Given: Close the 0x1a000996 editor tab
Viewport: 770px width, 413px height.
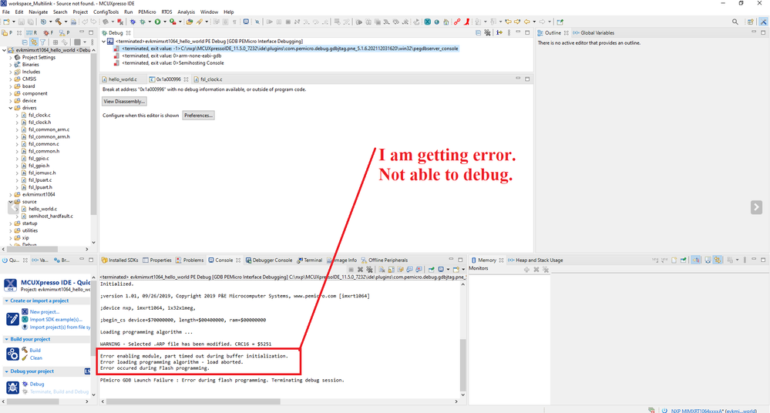Looking at the screenshot, I should click(x=186, y=79).
